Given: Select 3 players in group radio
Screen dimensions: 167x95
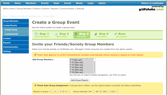Looking at the screenshot, I should click(x=63, y=91).
